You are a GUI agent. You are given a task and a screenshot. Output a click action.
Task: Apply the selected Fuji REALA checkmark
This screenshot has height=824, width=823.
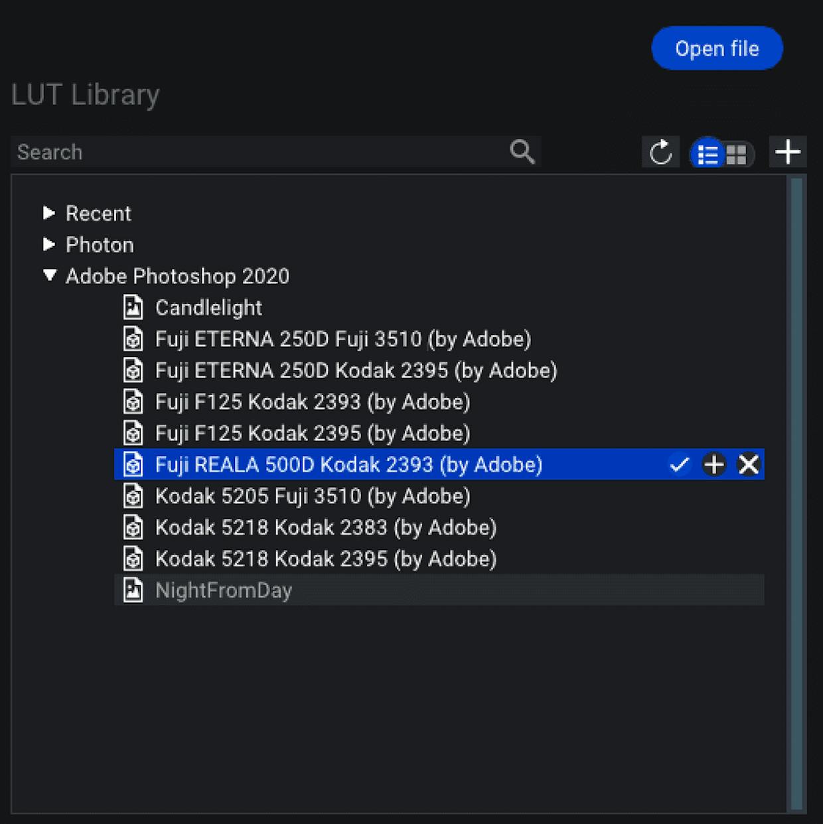point(679,464)
